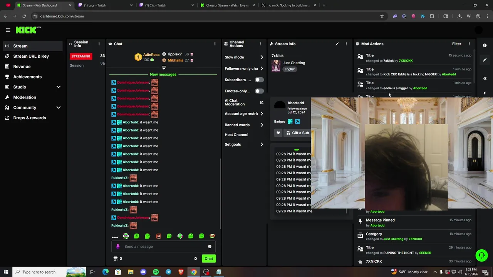Toggle Subscribers-only chat switch
Image resolution: width=493 pixels, height=277 pixels.
click(259, 80)
